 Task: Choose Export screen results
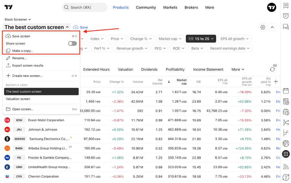pyautogui.click(x=41, y=65)
